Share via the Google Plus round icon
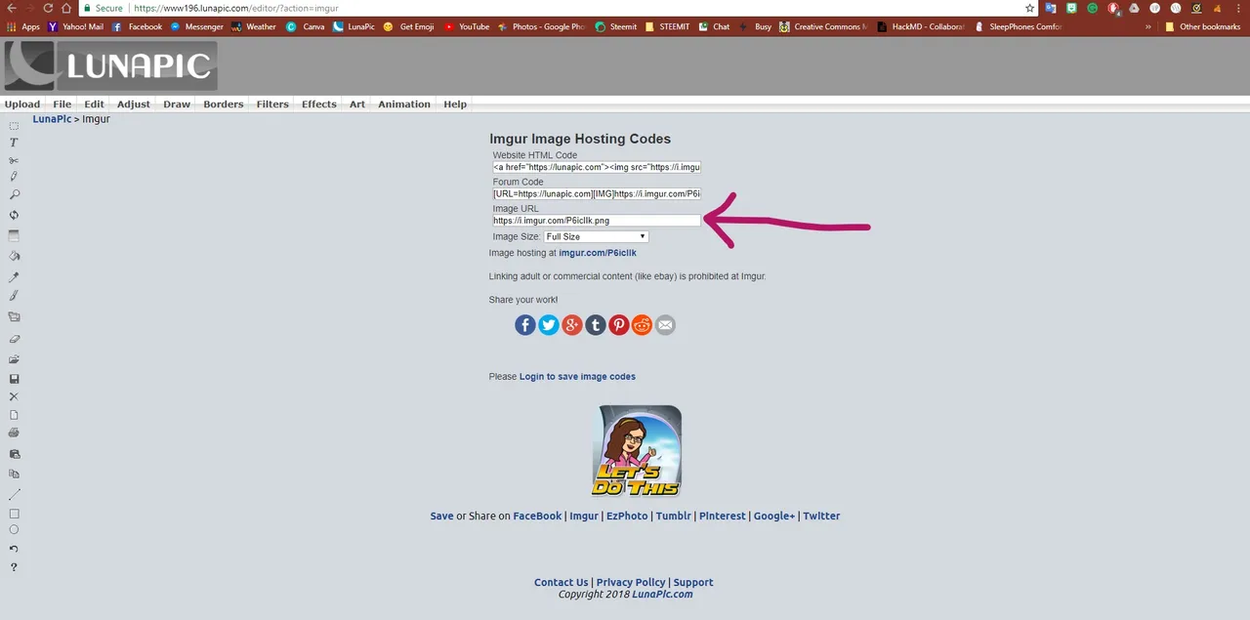 pos(572,325)
